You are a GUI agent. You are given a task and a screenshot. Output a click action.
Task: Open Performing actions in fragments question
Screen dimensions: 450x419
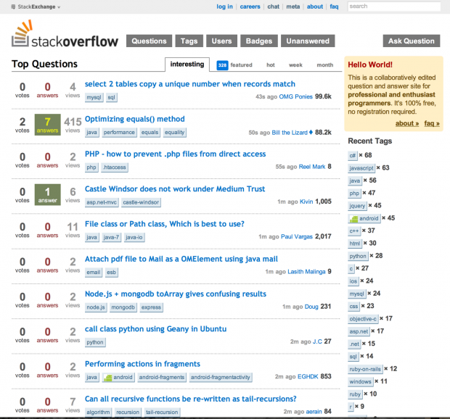click(142, 364)
